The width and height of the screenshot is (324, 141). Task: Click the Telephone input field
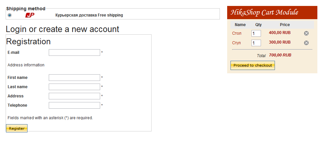pyautogui.click(x=74, y=105)
